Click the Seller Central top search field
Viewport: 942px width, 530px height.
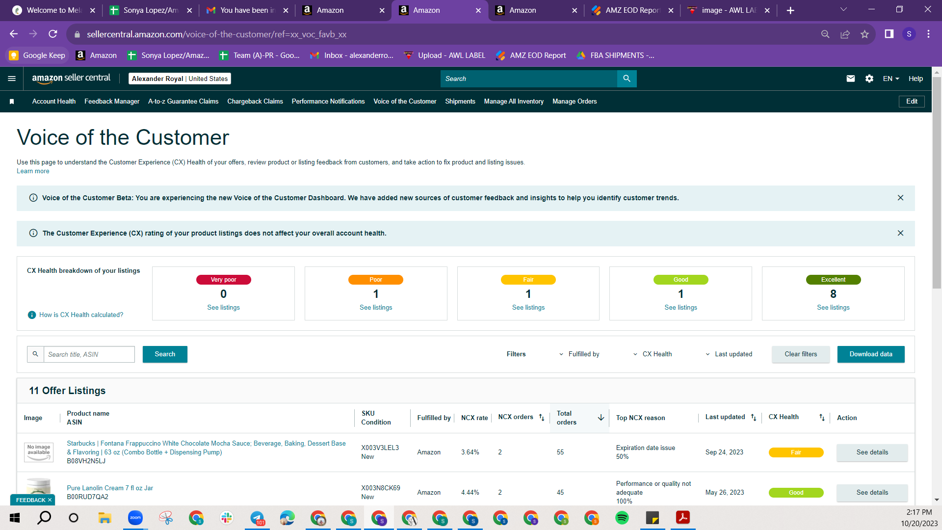coord(528,79)
